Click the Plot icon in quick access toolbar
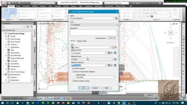 tap(19, 3)
